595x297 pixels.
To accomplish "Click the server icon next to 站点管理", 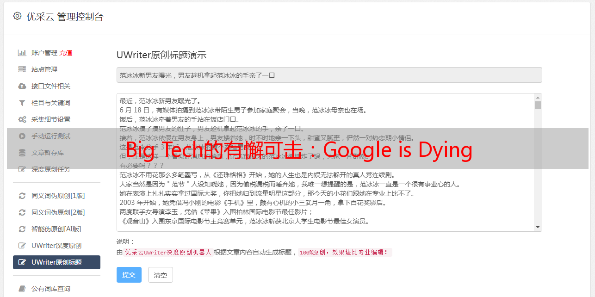I will tap(22, 69).
